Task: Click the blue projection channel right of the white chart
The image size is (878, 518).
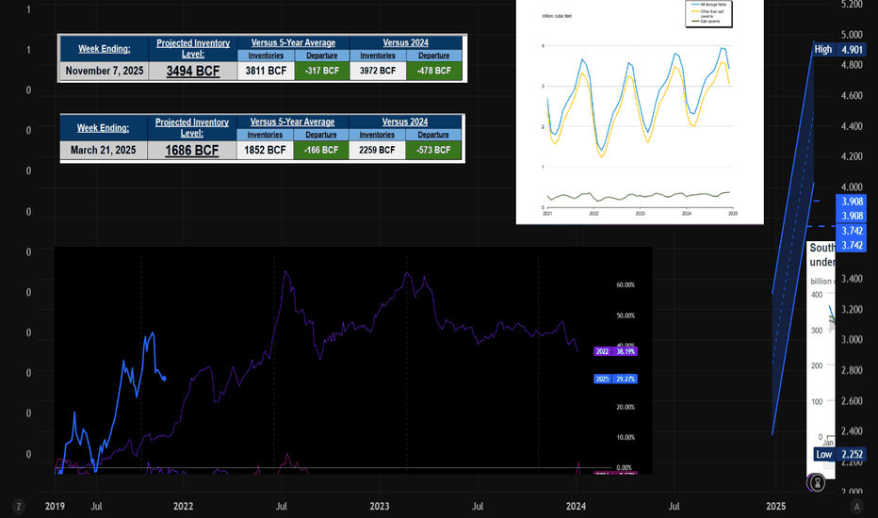Action: [x=793, y=238]
